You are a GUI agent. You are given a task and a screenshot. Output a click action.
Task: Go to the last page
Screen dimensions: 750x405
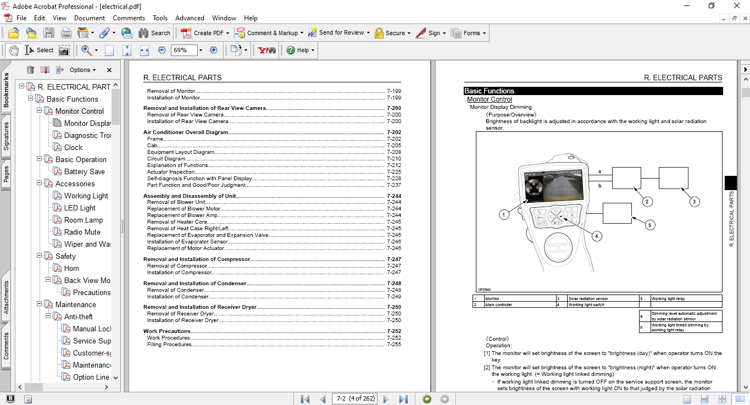tap(403, 399)
